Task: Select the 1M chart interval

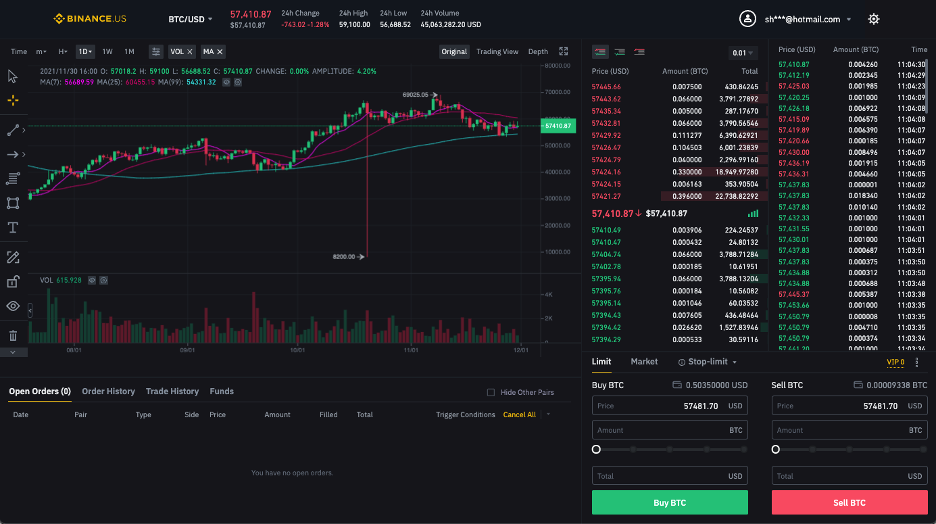Action: tap(129, 51)
